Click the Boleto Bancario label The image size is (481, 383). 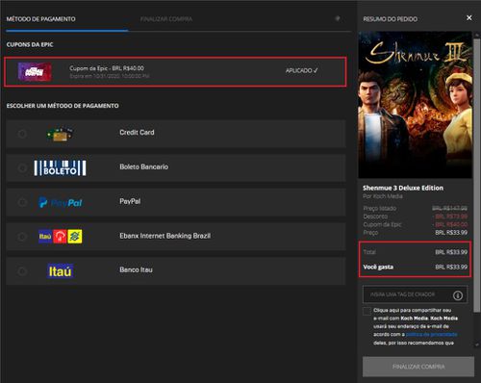tap(143, 166)
